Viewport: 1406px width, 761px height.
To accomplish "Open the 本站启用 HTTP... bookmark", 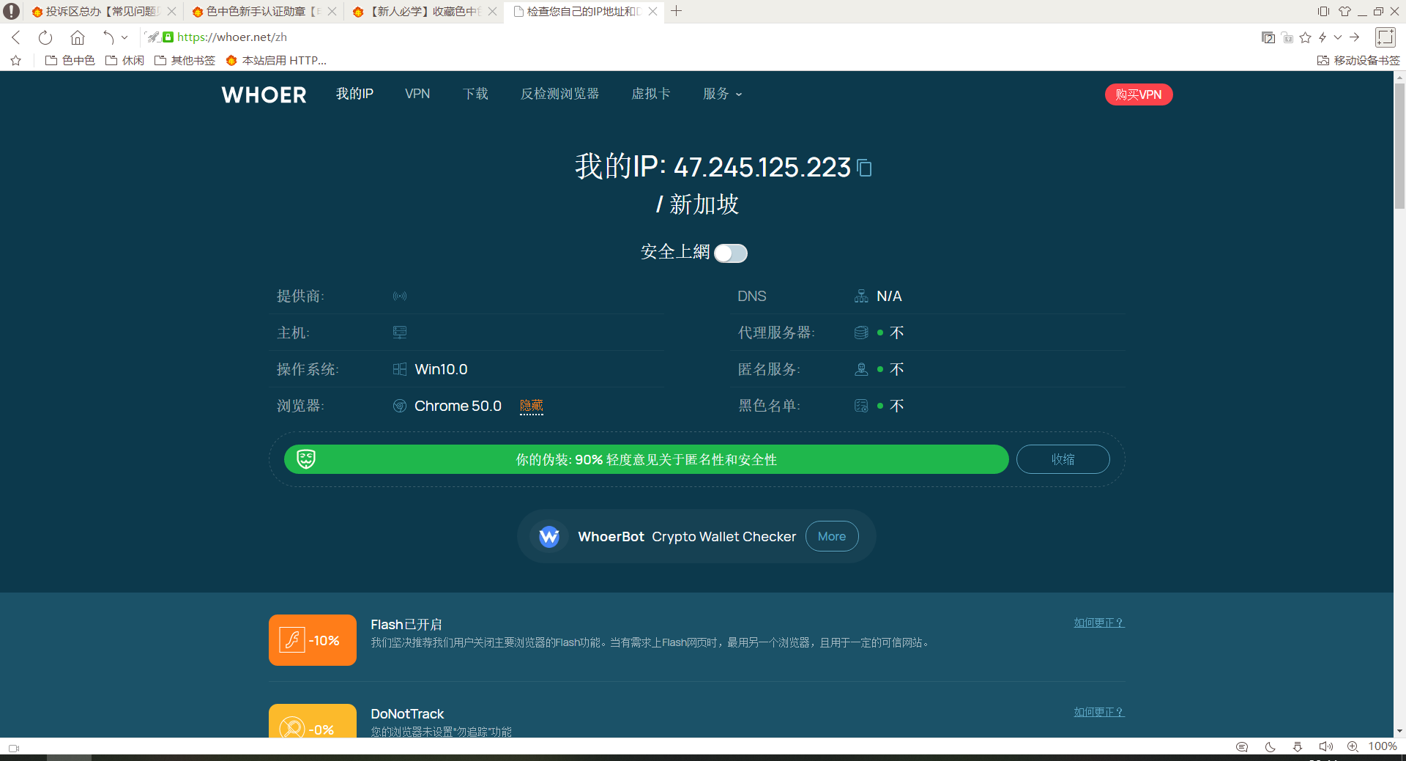I will tap(276, 61).
